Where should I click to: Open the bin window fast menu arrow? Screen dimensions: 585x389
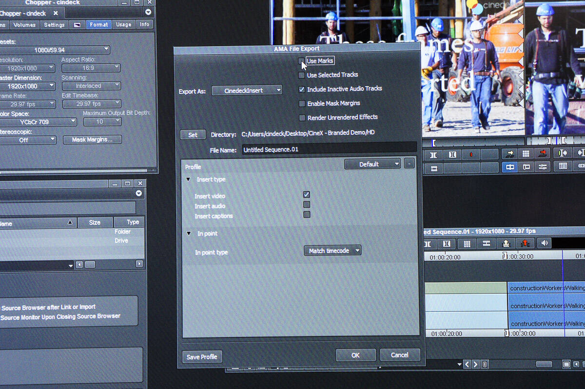tap(139, 193)
